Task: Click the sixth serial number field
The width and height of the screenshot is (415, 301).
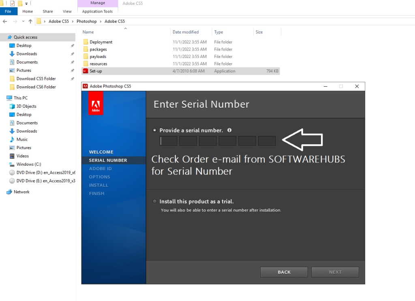Action: (267, 141)
